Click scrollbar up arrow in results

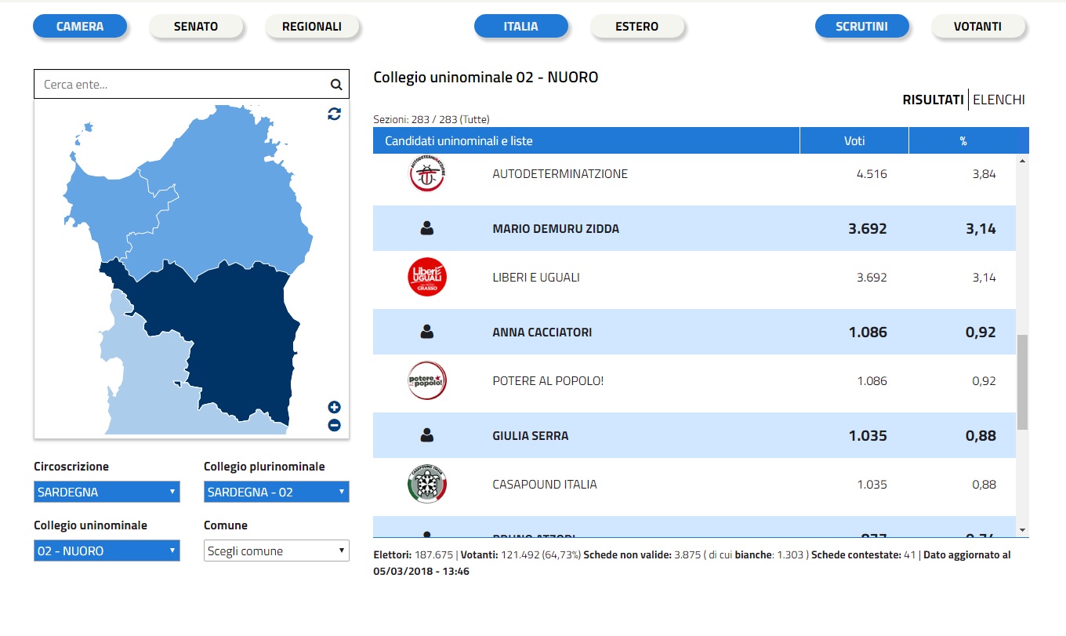(x=1022, y=161)
